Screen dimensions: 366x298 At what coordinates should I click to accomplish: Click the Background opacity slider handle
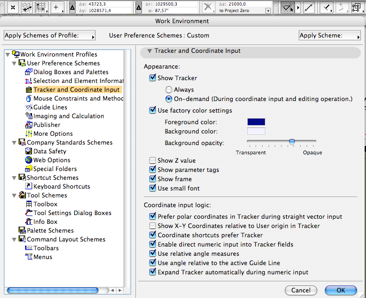pos(292,141)
